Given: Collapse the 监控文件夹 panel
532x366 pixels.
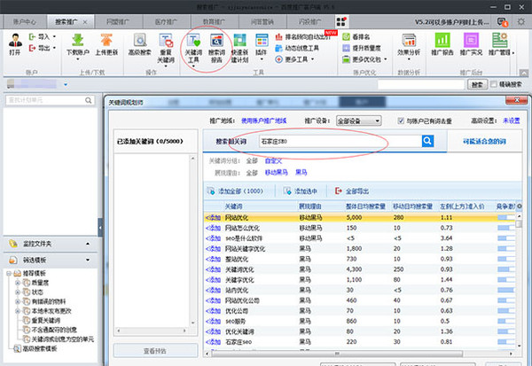Looking at the screenshot, I should pos(88,244).
